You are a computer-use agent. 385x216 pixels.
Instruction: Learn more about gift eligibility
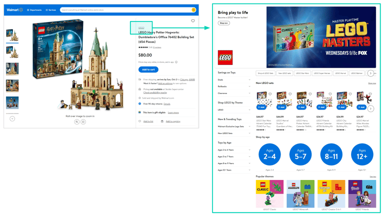173,112
